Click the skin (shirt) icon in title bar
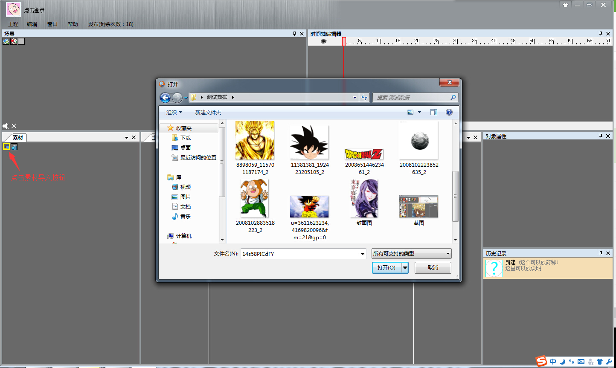Screen dimensions: 616x368 point(565,5)
